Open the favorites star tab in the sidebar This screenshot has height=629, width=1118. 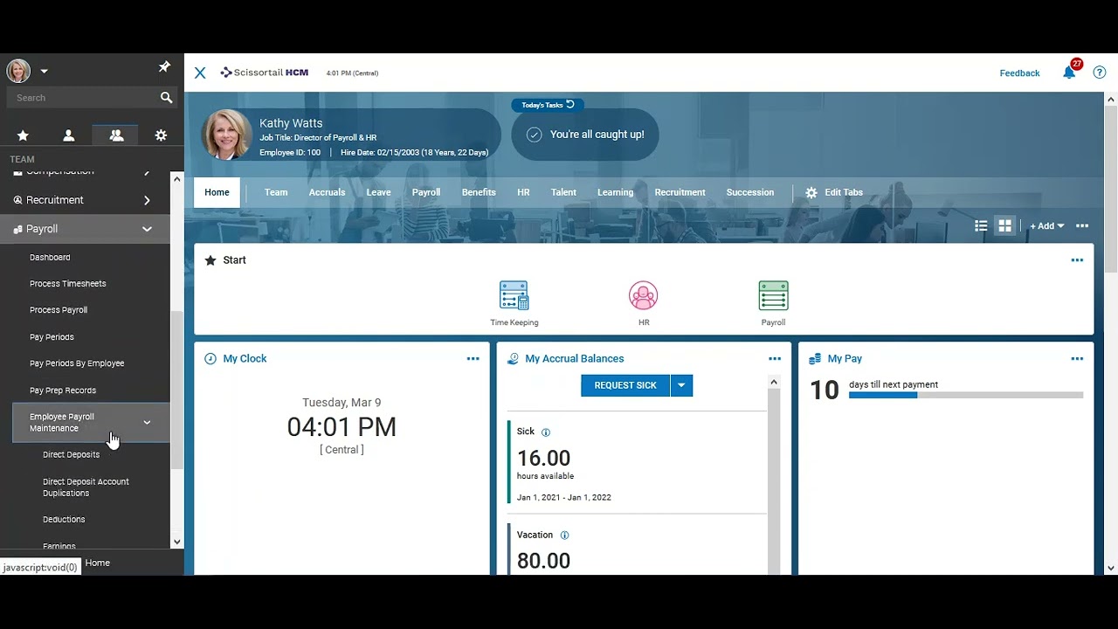click(x=23, y=135)
